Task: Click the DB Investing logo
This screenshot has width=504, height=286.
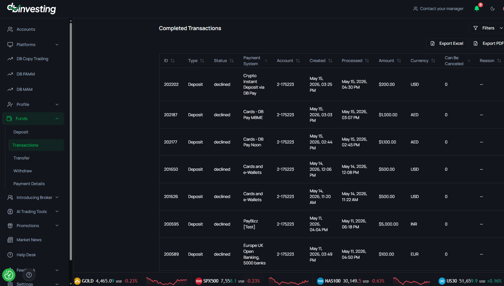Action: click(31, 8)
